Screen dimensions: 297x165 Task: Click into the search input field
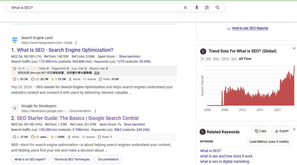(x=94, y=8)
